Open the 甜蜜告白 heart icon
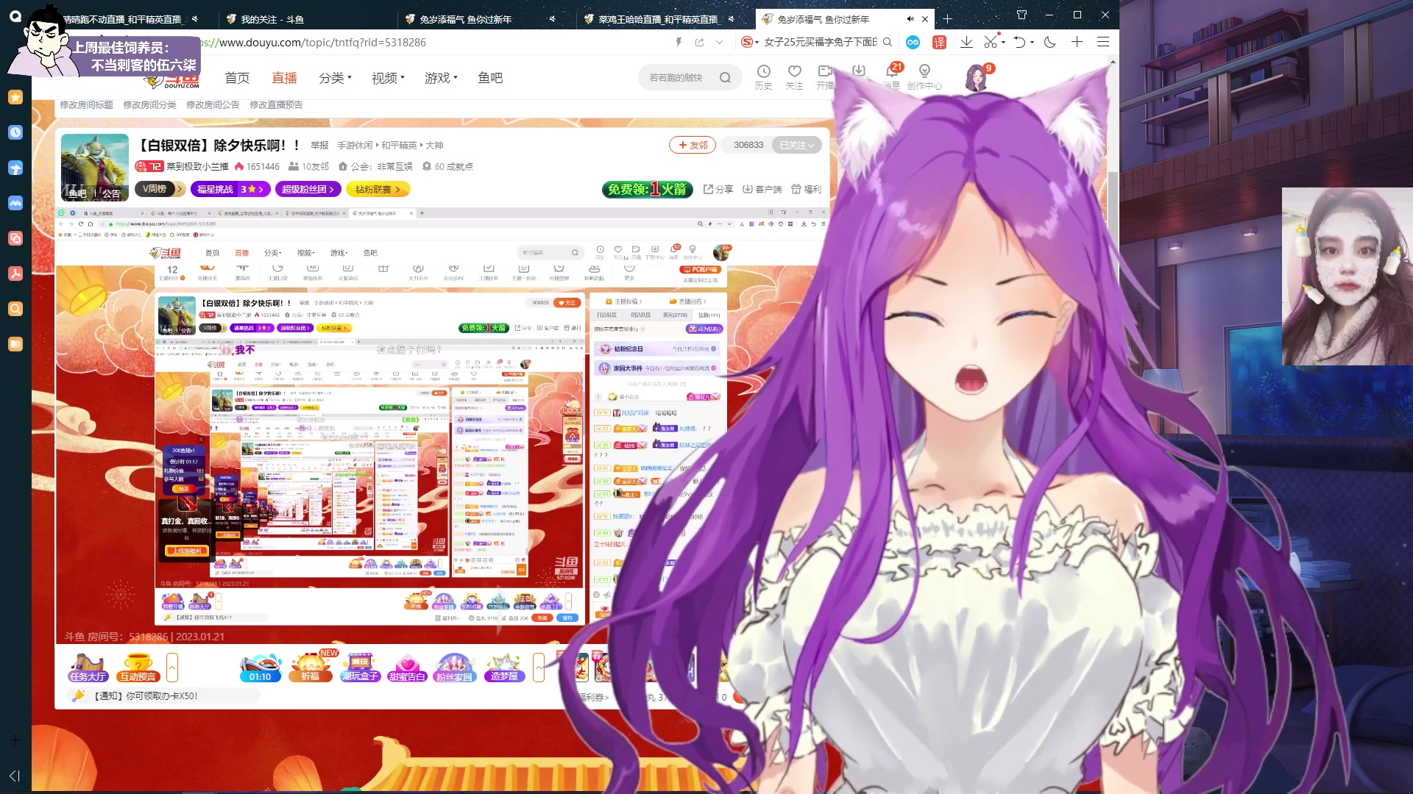Image resolution: width=1413 pixels, height=794 pixels. [407, 668]
